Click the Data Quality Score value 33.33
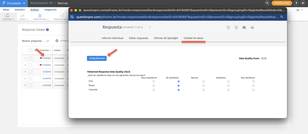Viewport: 308px width, 134px height. click(264, 58)
